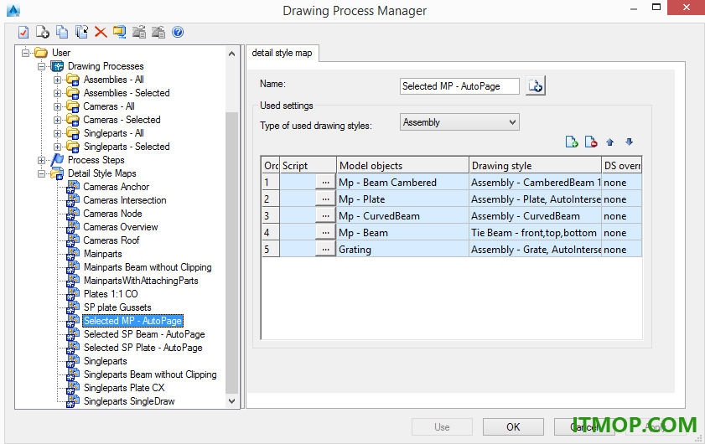Image resolution: width=705 pixels, height=444 pixels.
Task: Click the tree scrollbar down arrow
Action: click(x=232, y=401)
